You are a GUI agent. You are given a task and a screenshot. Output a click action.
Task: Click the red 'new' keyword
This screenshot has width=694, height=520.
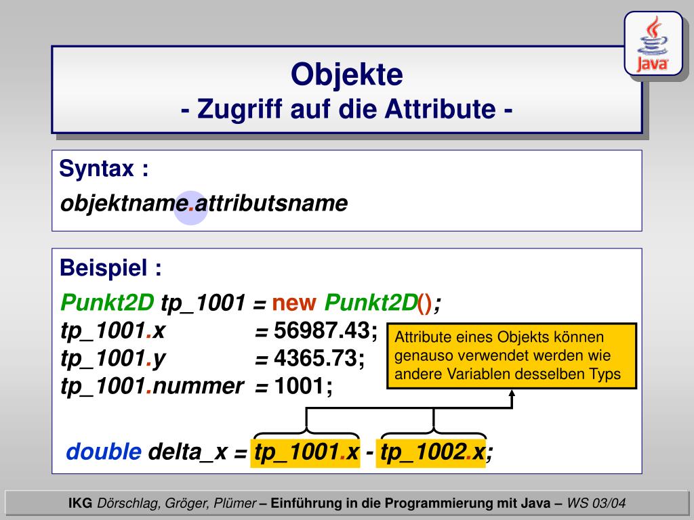294,304
